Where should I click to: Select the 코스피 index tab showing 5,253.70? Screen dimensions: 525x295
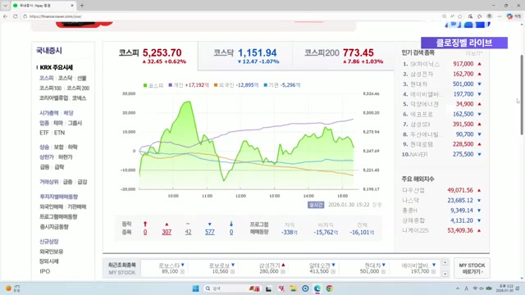(x=150, y=57)
